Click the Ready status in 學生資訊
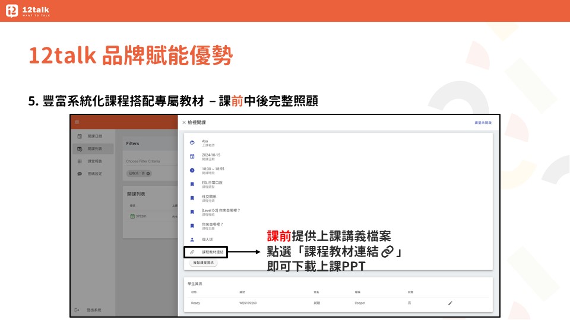 tap(195, 303)
